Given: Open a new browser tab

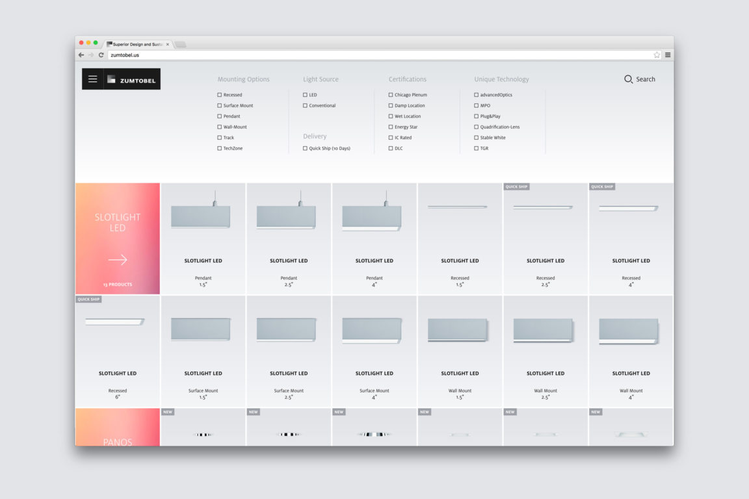Looking at the screenshot, I should 181,44.
